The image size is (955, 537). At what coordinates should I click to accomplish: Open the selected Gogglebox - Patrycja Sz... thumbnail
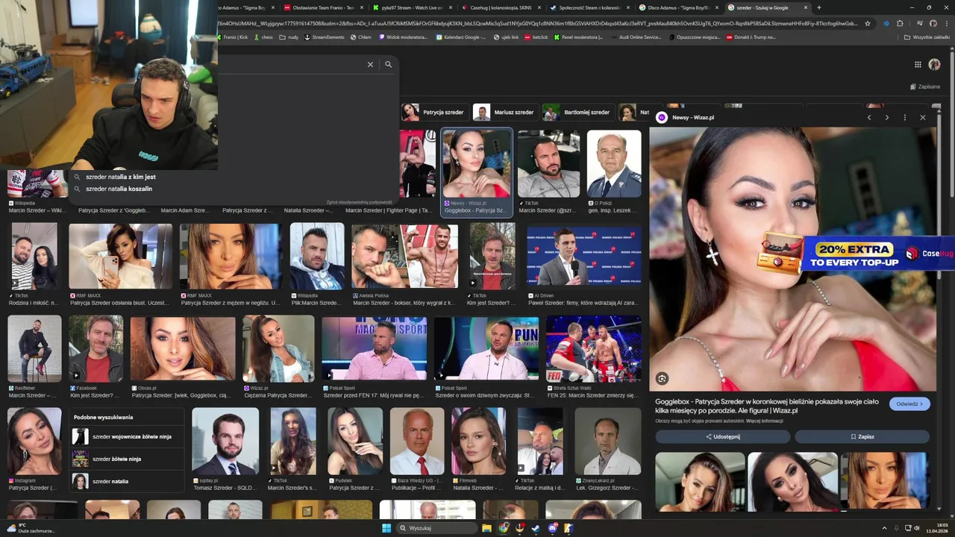pyautogui.click(x=477, y=164)
